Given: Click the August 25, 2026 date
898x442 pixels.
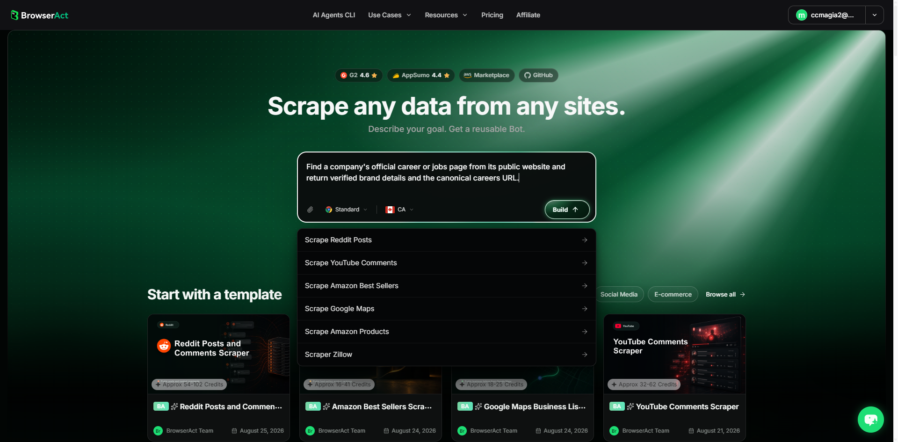Looking at the screenshot, I should click(261, 431).
